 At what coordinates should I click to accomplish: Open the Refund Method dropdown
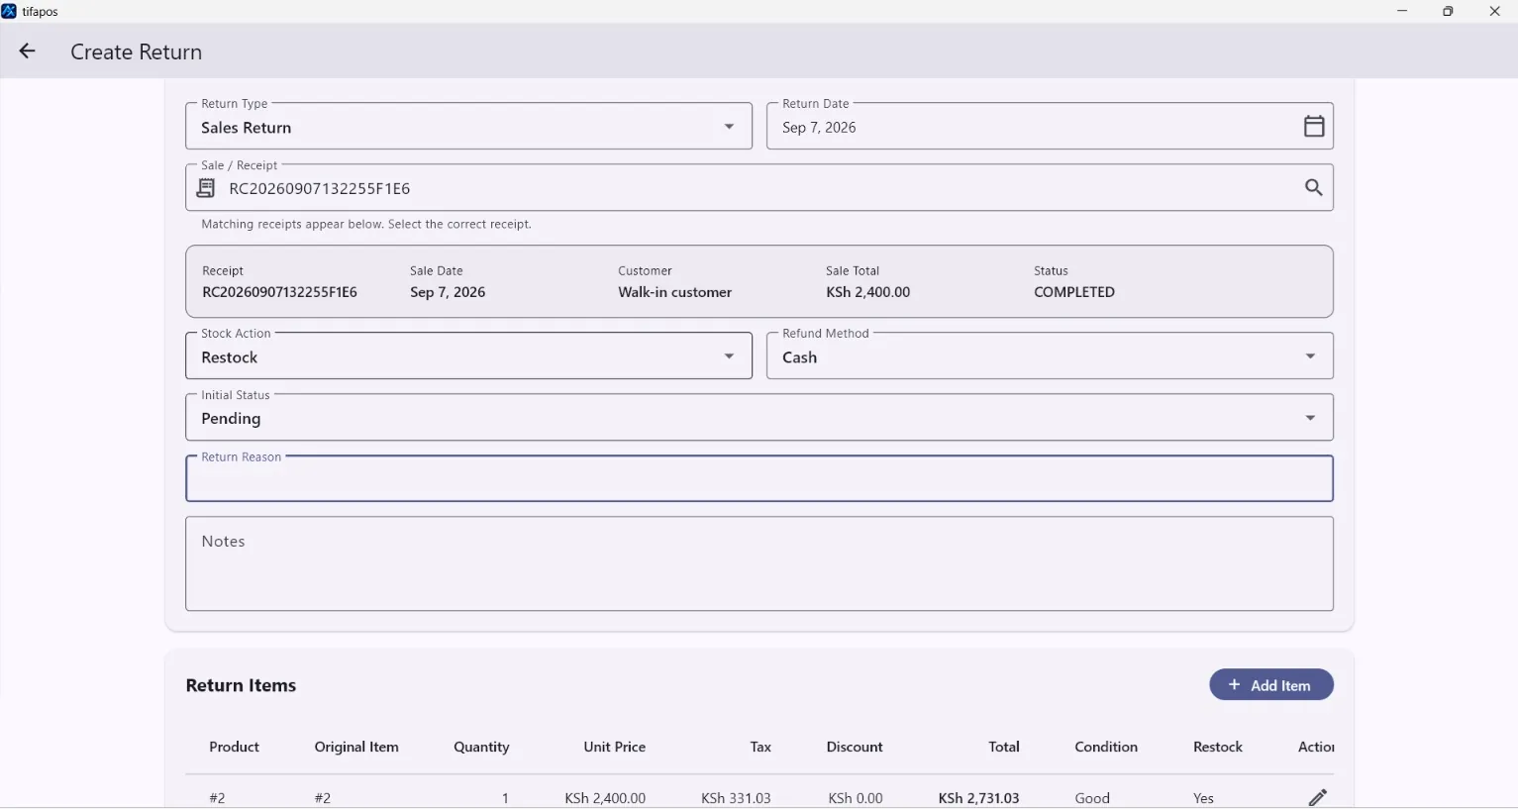1050,356
